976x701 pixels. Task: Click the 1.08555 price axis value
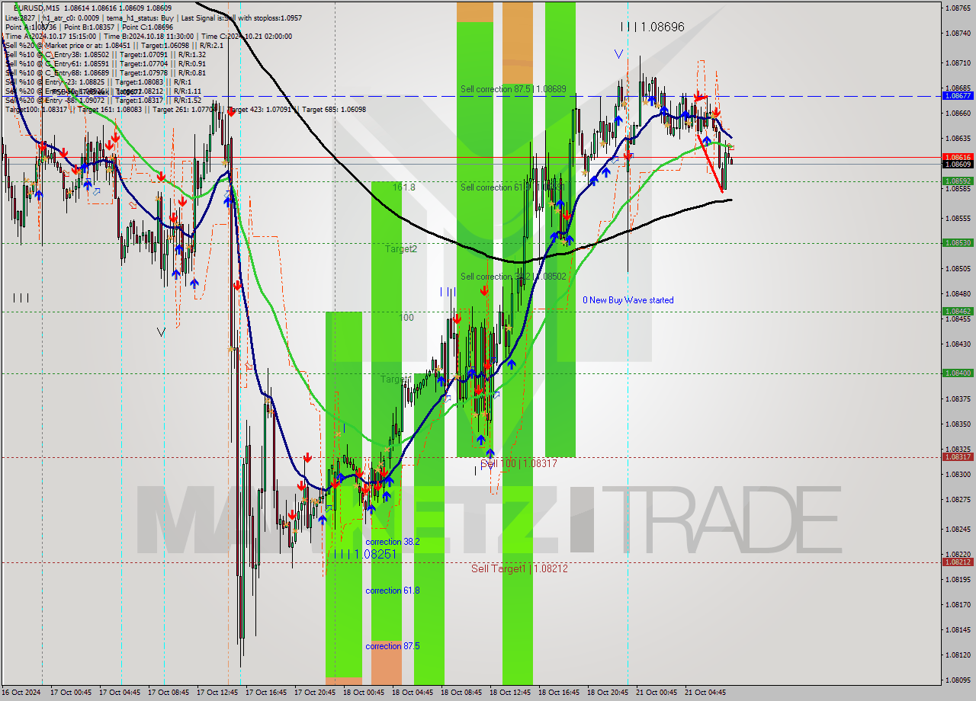pyautogui.click(x=958, y=218)
